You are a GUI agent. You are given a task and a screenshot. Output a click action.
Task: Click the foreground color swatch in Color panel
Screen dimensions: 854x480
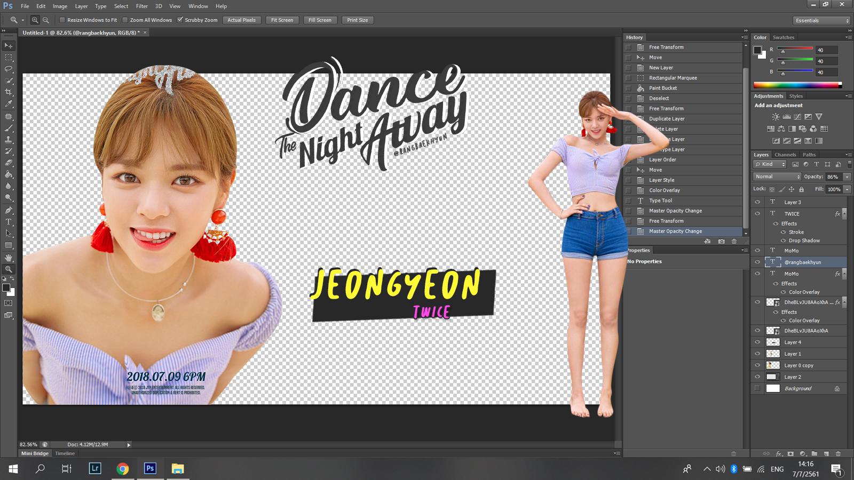coord(757,50)
